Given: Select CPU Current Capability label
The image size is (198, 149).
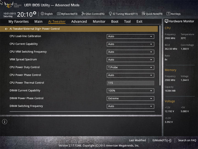Looking at the screenshot, I should [x=24, y=44].
